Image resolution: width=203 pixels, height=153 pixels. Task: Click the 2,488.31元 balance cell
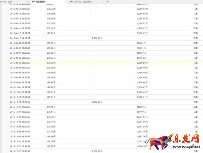point(142,97)
